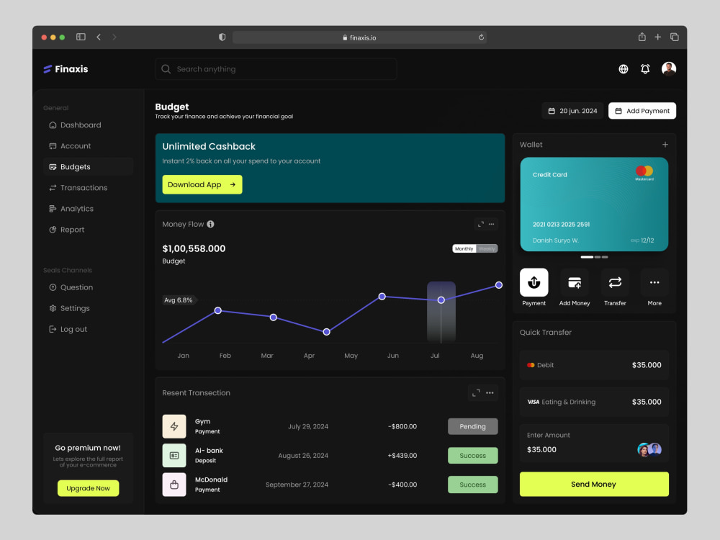
Task: Click card carousel indicator dots
Action: [594, 257]
